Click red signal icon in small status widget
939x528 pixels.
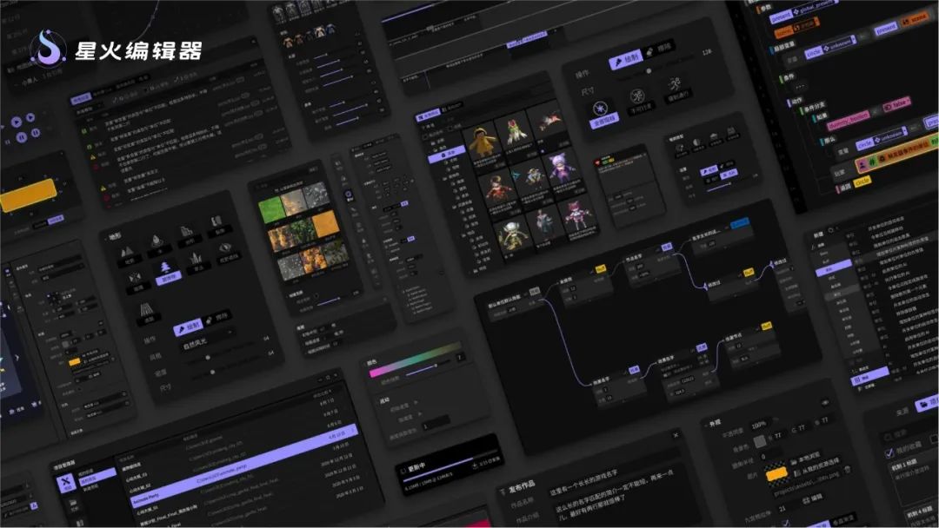pos(597,162)
